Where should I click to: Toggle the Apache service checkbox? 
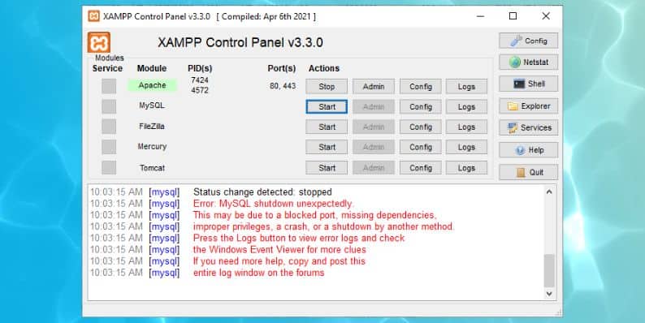[x=109, y=86]
